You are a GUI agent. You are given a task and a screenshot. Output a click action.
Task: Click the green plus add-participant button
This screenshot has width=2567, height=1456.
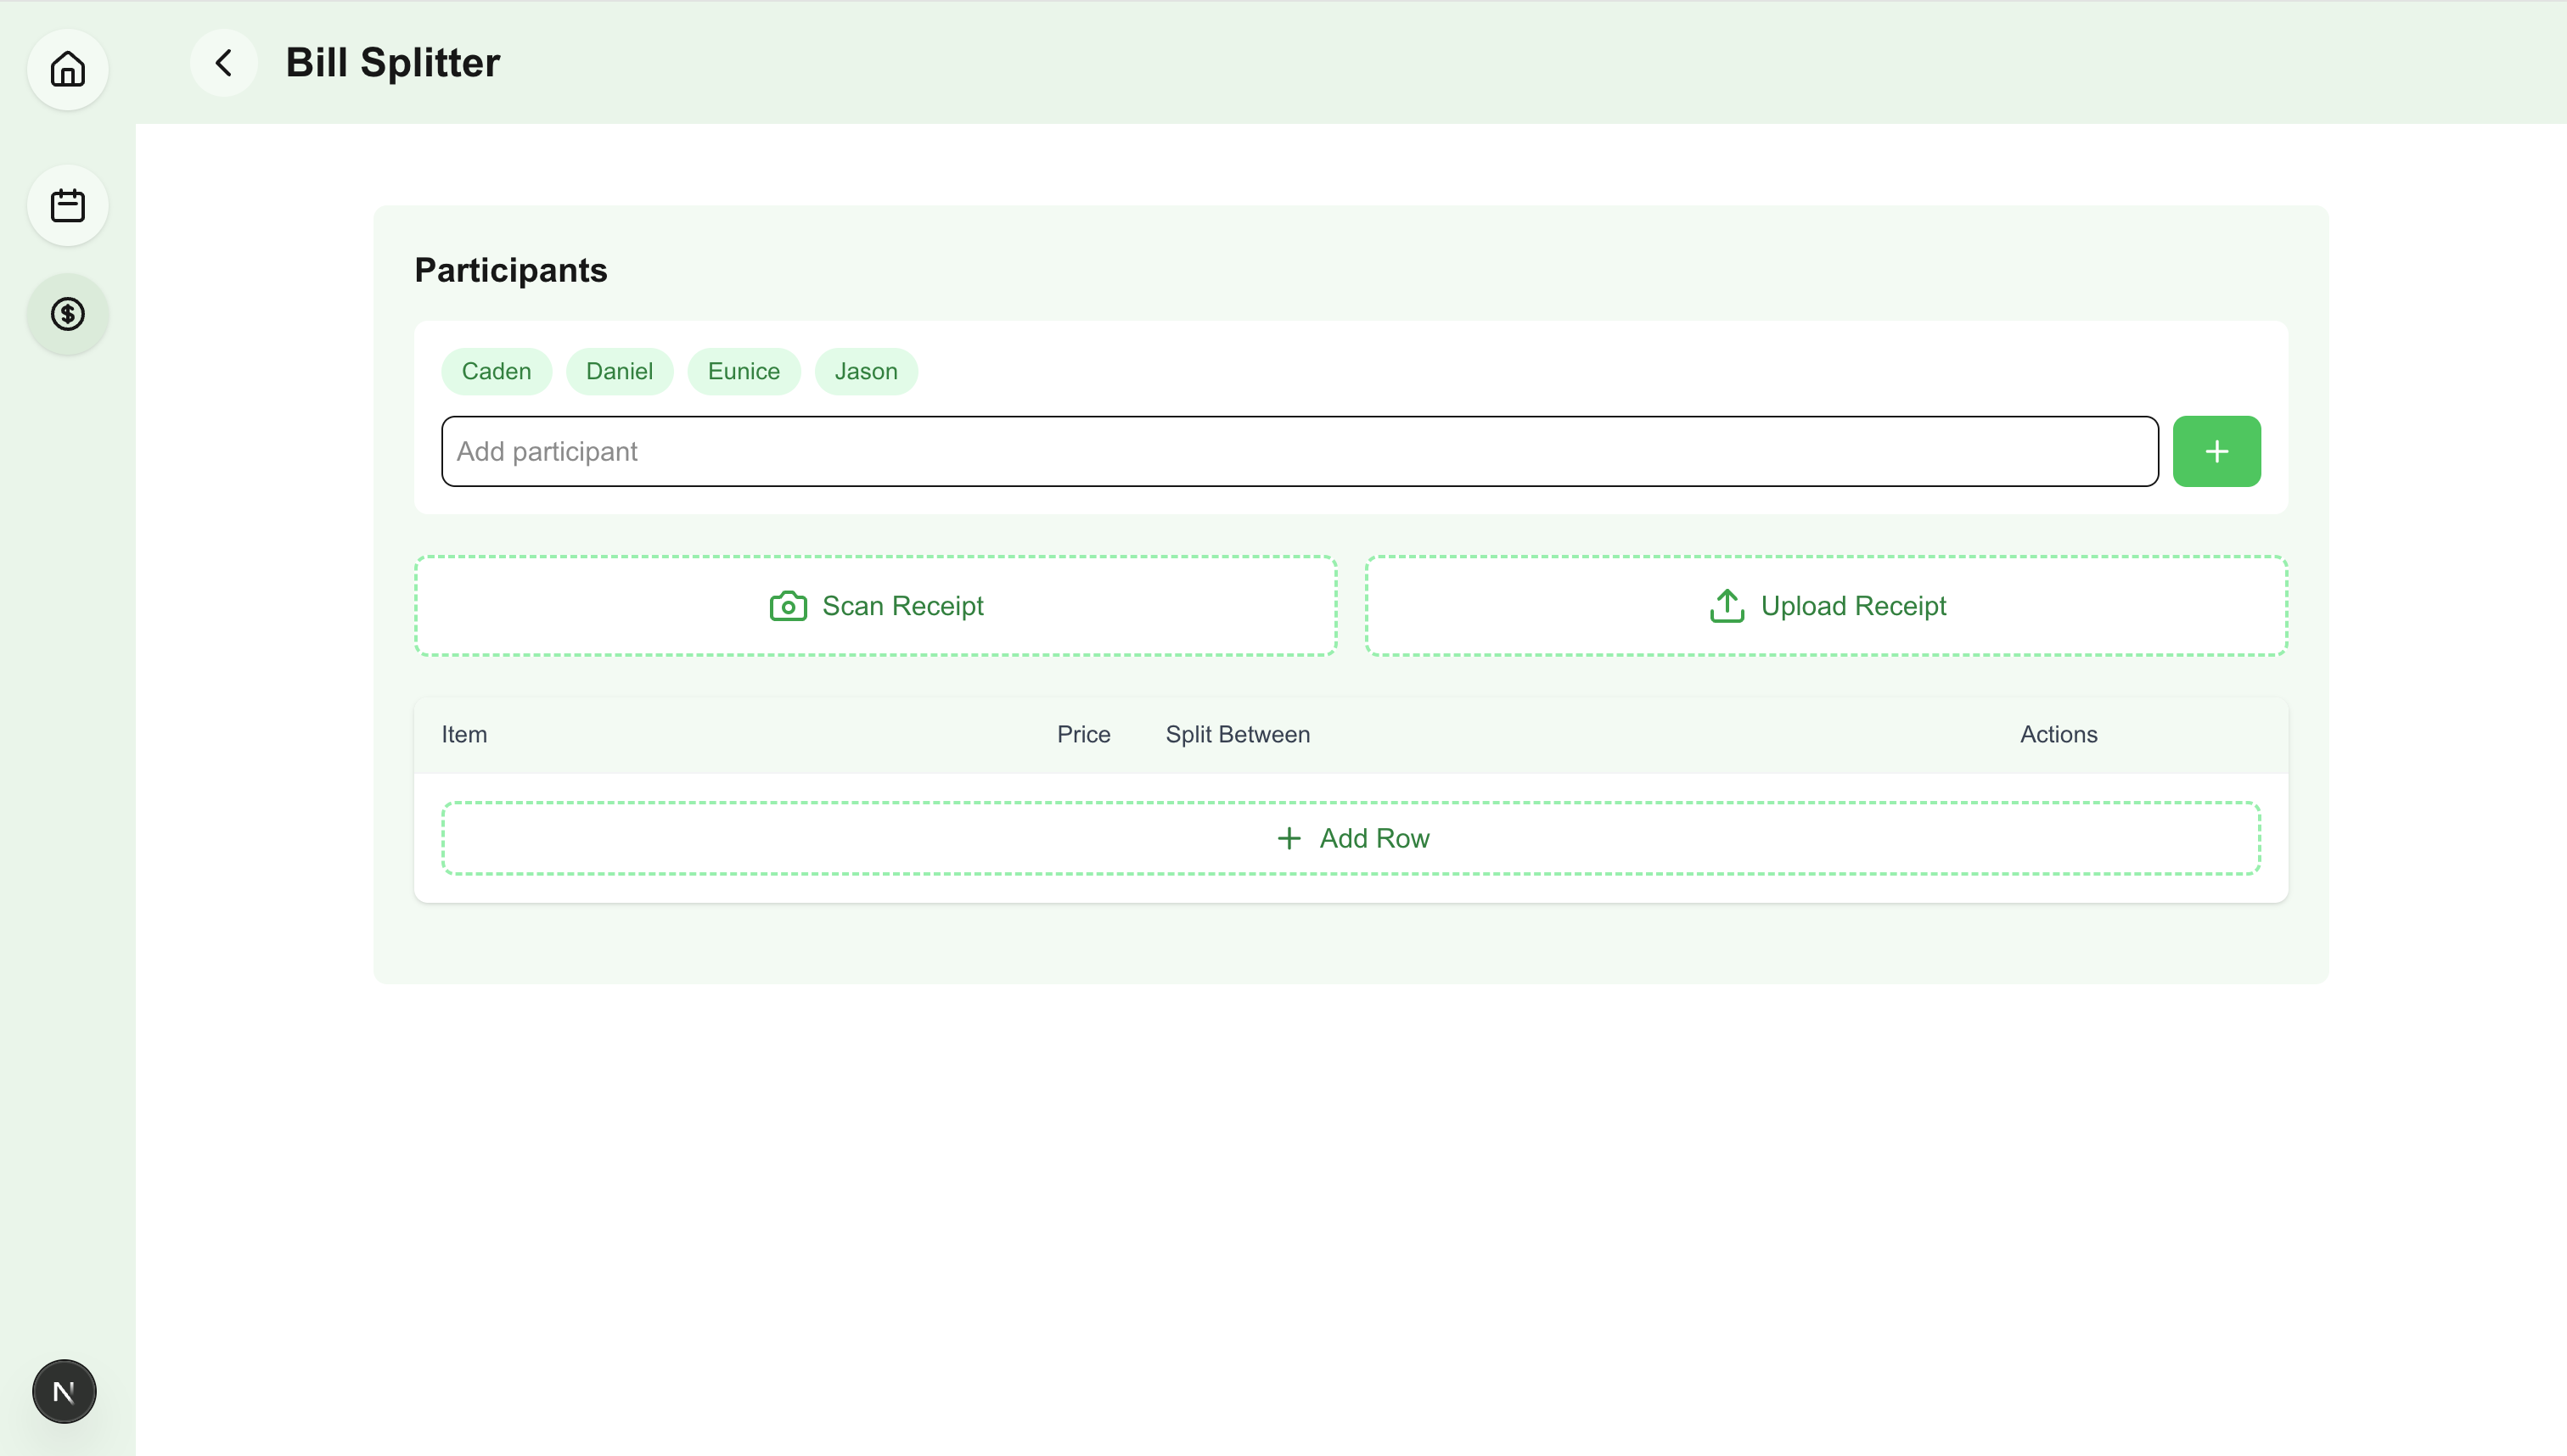coord(2216,451)
